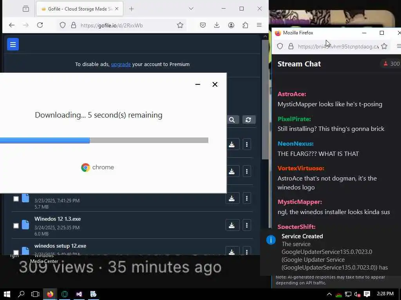Viewport: 401px width, 300px height.
Task: Select checkbox for the 5.7 MB file
Action: [16, 199]
